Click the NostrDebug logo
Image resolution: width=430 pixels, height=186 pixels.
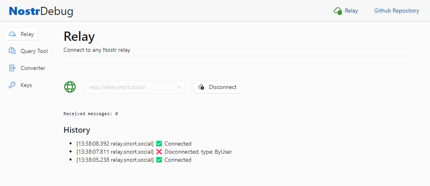point(41,11)
